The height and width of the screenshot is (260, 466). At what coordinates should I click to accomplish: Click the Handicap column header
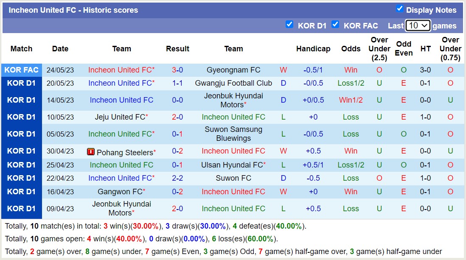click(313, 49)
